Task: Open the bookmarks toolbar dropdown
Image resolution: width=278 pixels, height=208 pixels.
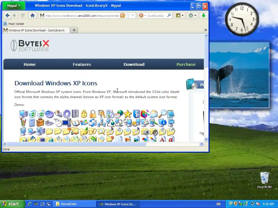Action: click(180, 15)
